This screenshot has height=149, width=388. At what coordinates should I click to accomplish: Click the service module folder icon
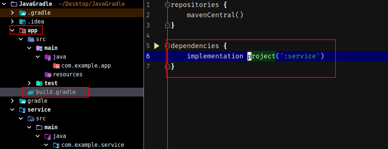(x=23, y=110)
